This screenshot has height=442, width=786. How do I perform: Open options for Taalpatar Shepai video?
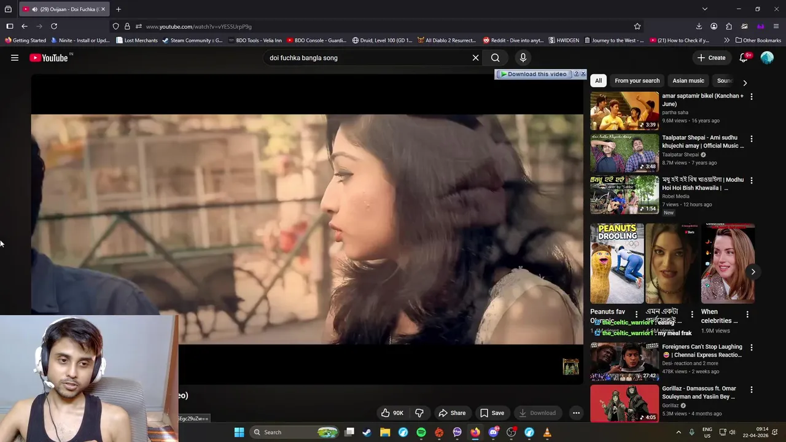[x=751, y=139]
